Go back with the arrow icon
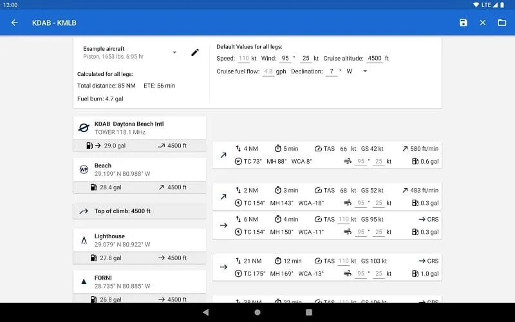 (14, 23)
